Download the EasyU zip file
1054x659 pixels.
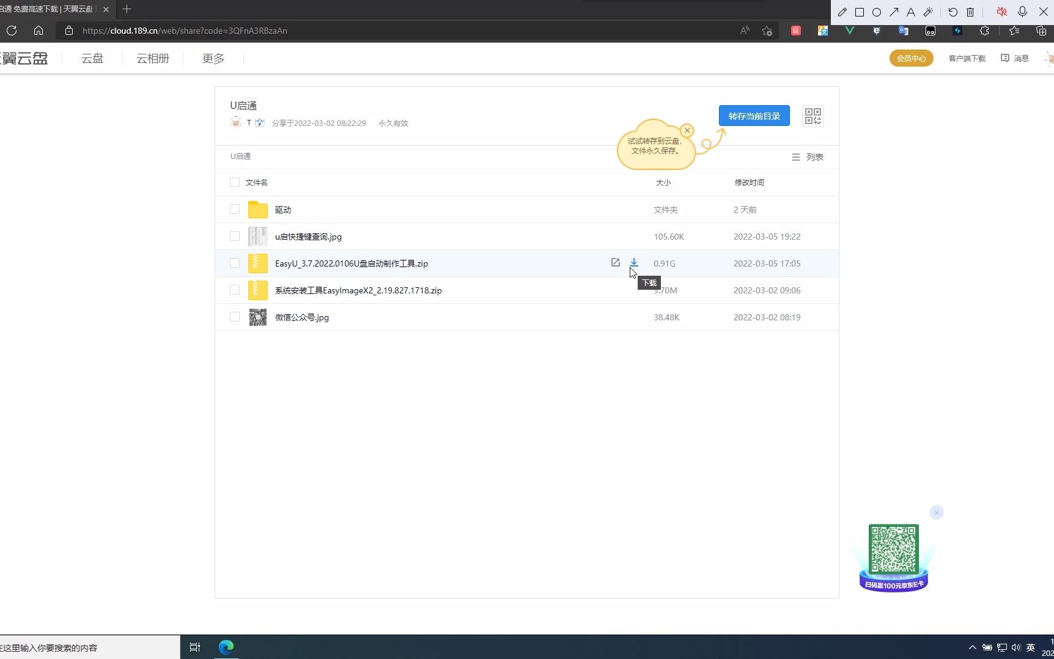pyautogui.click(x=634, y=262)
